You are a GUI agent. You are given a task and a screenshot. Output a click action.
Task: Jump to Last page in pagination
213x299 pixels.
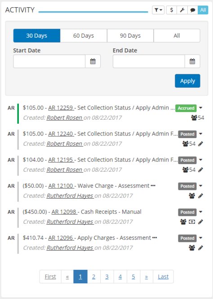click(x=163, y=277)
